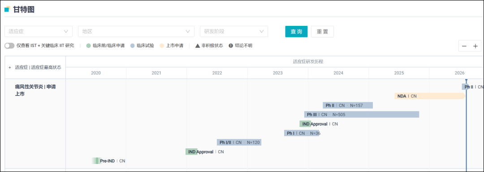Open the 地区 dropdown
Viewport: 484px width, 172px height.
tap(136, 31)
